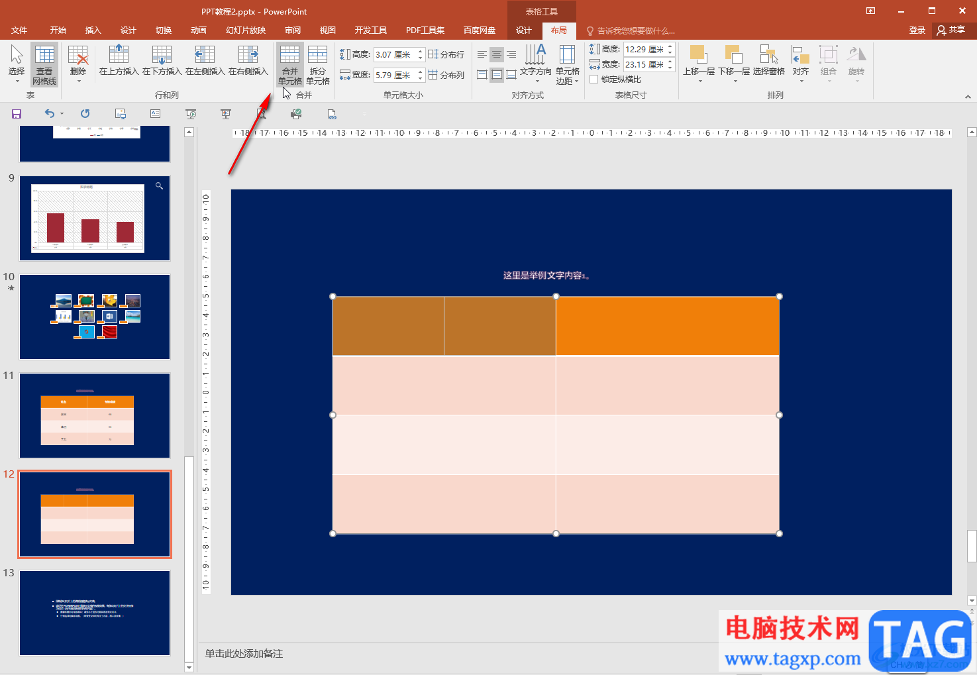The width and height of the screenshot is (977, 675).
Task: Align cell text to the bottom
Action: click(x=511, y=75)
